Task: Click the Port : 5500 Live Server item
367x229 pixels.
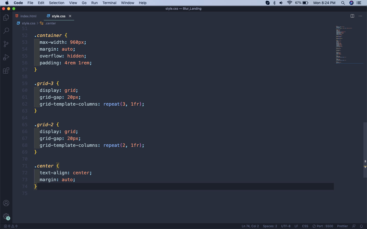Action: [323, 226]
